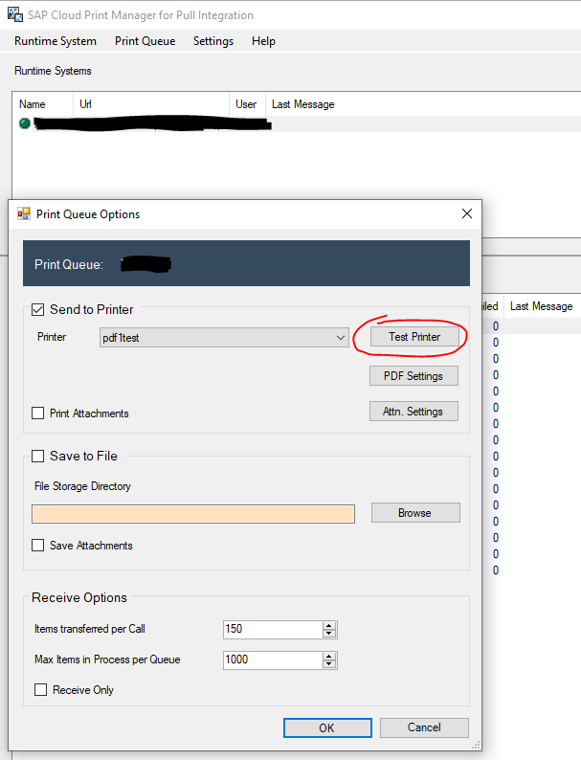The image size is (581, 760).
Task: Click the SAP Cloud Print Manager app icon
Action: [x=15, y=14]
